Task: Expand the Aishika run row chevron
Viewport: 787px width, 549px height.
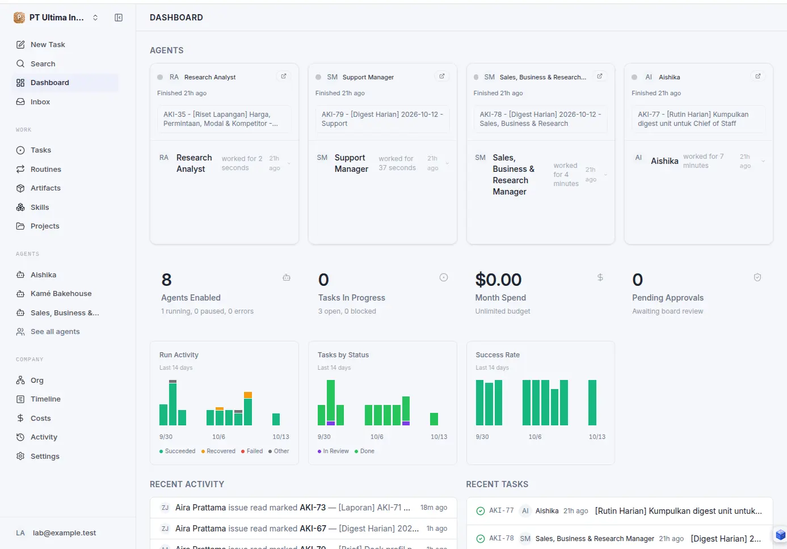Action: click(x=763, y=161)
